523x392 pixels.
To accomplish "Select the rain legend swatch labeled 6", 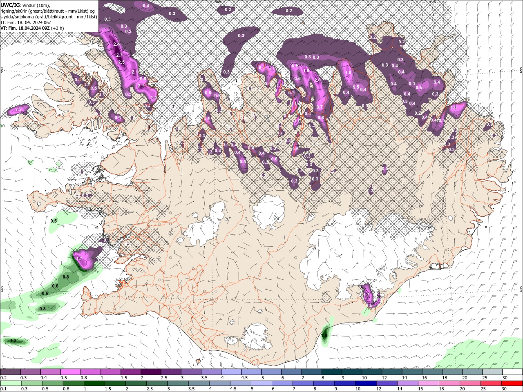I will point(283,383).
